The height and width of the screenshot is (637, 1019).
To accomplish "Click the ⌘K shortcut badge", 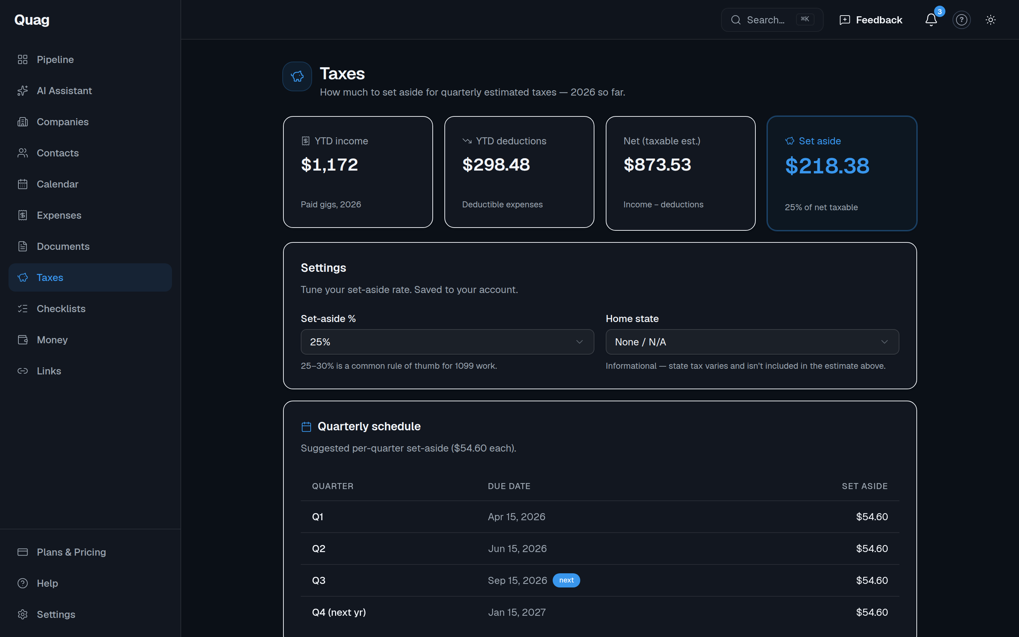I will tap(805, 19).
